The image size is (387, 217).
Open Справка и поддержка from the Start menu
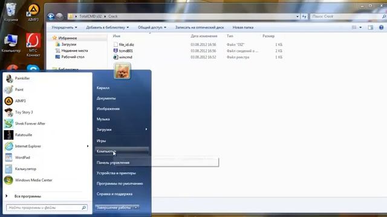point(114,194)
